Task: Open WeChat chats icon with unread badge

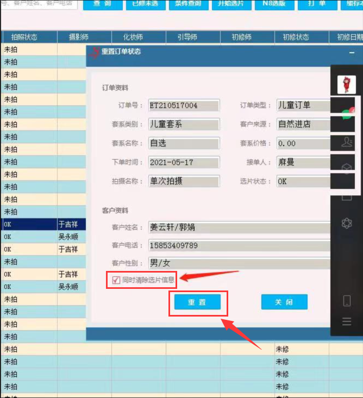Action: click(x=347, y=113)
